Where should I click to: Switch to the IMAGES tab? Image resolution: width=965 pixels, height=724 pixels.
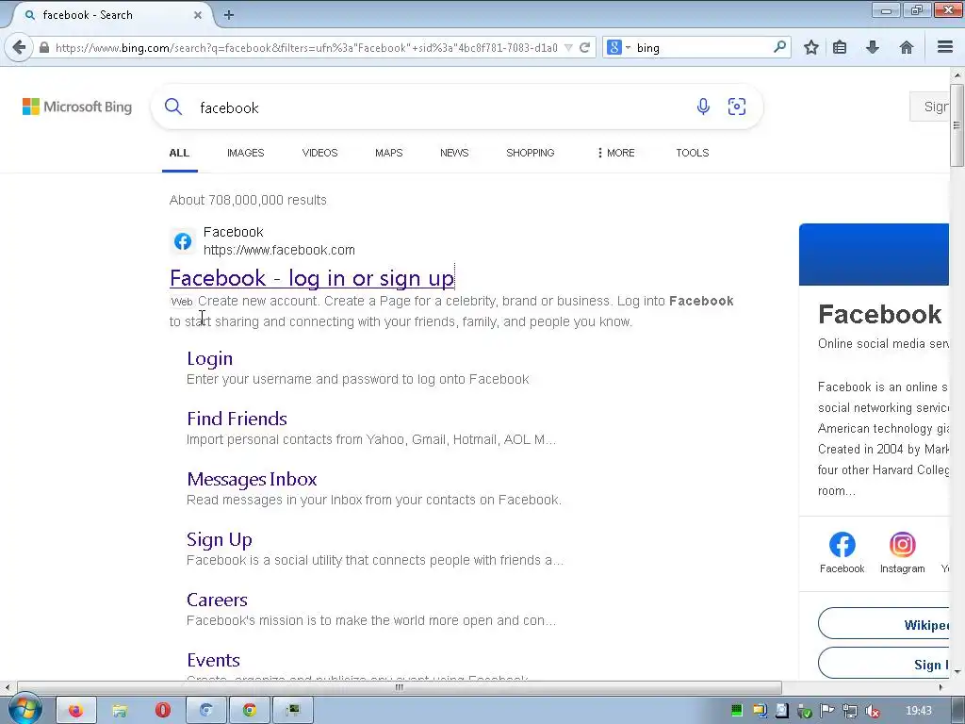coord(246,153)
